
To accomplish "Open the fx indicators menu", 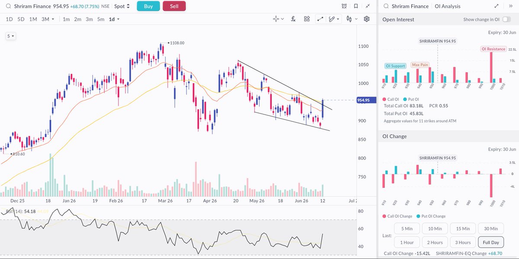I will point(293,19).
